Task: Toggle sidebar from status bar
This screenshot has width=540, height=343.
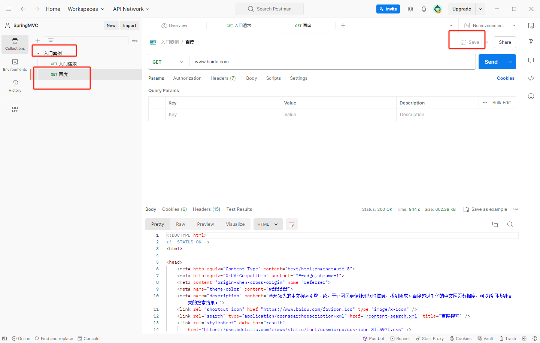Action: [4, 339]
